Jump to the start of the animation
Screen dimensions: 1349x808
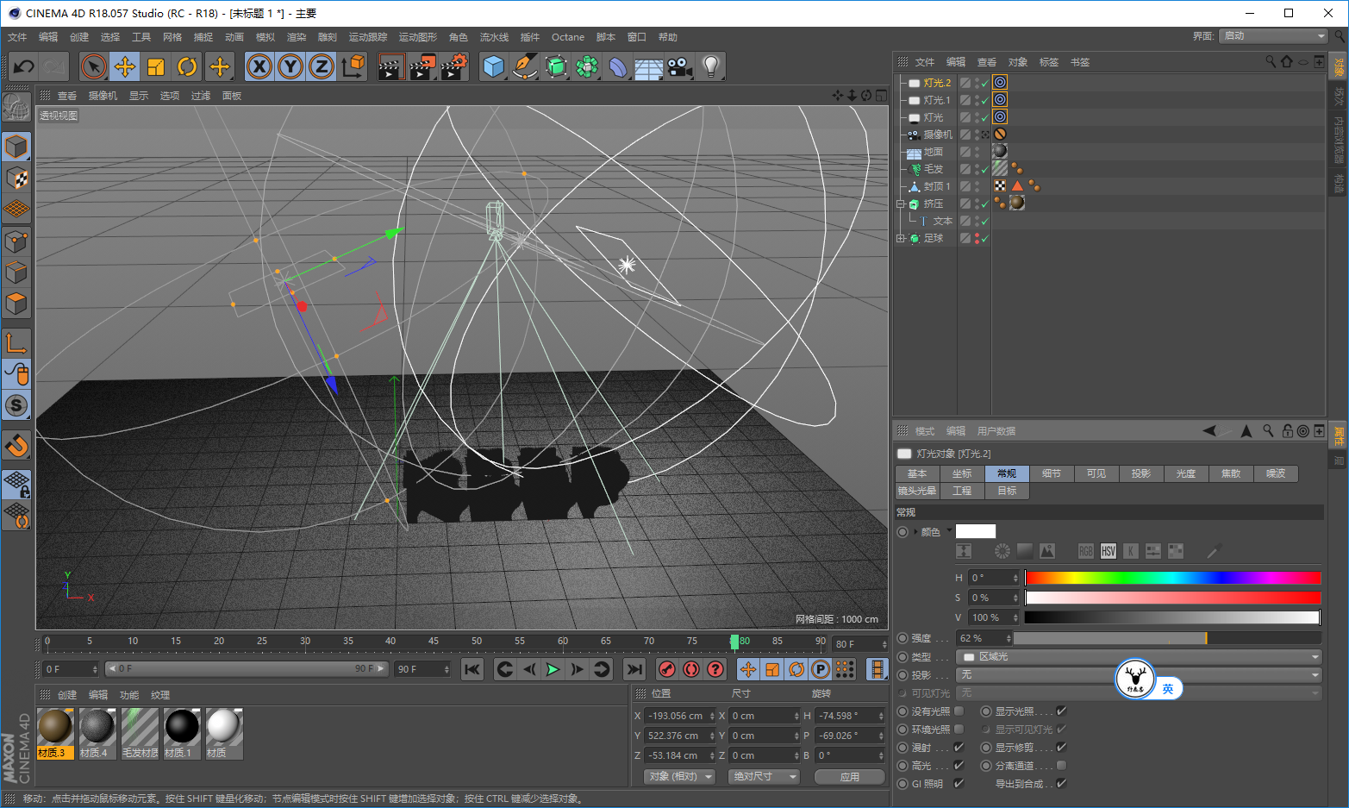pos(472,669)
